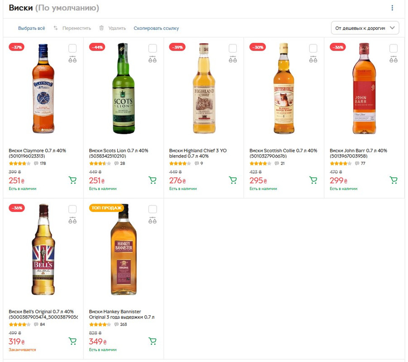408x362 pixels.
Task: Click the Scottish Collie bottle image
Action: [x=284, y=88]
